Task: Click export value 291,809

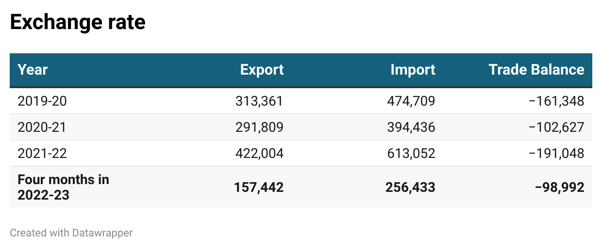Action: pyautogui.click(x=259, y=127)
